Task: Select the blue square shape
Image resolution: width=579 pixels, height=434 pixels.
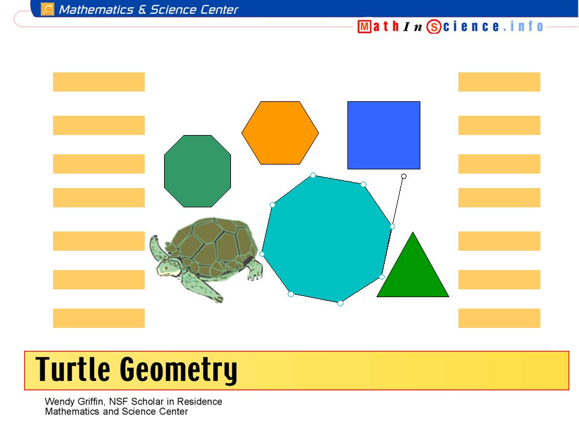Action: (x=384, y=135)
